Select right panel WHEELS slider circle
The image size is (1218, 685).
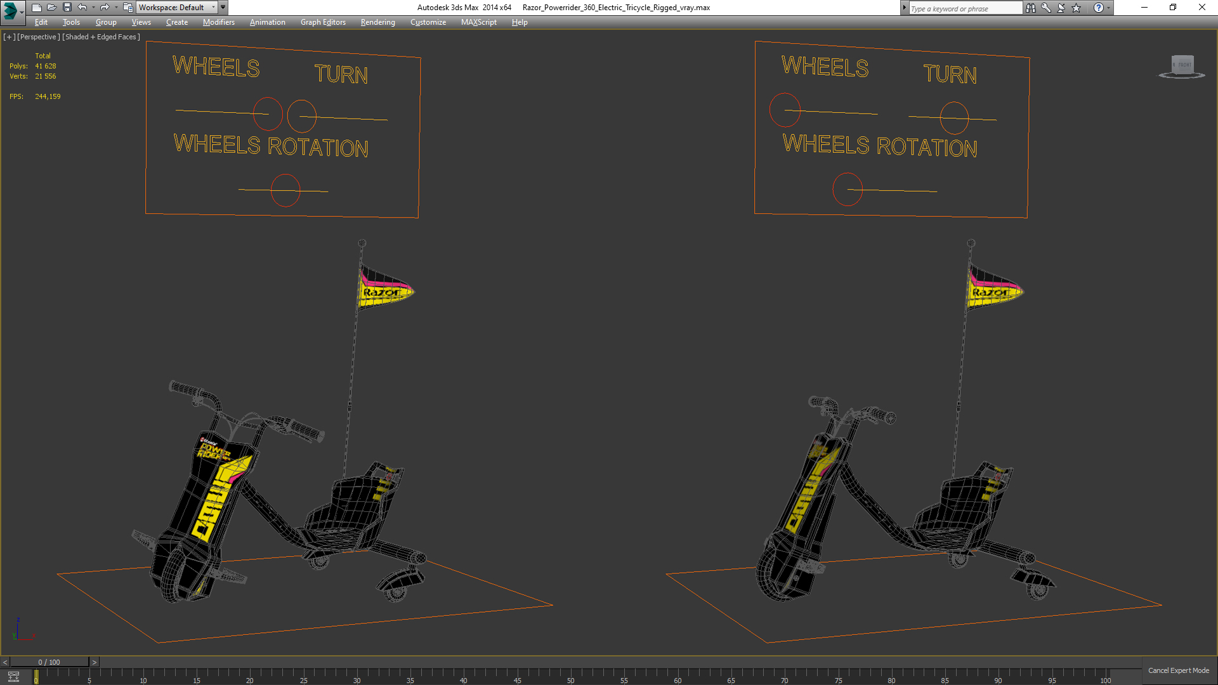785,110
